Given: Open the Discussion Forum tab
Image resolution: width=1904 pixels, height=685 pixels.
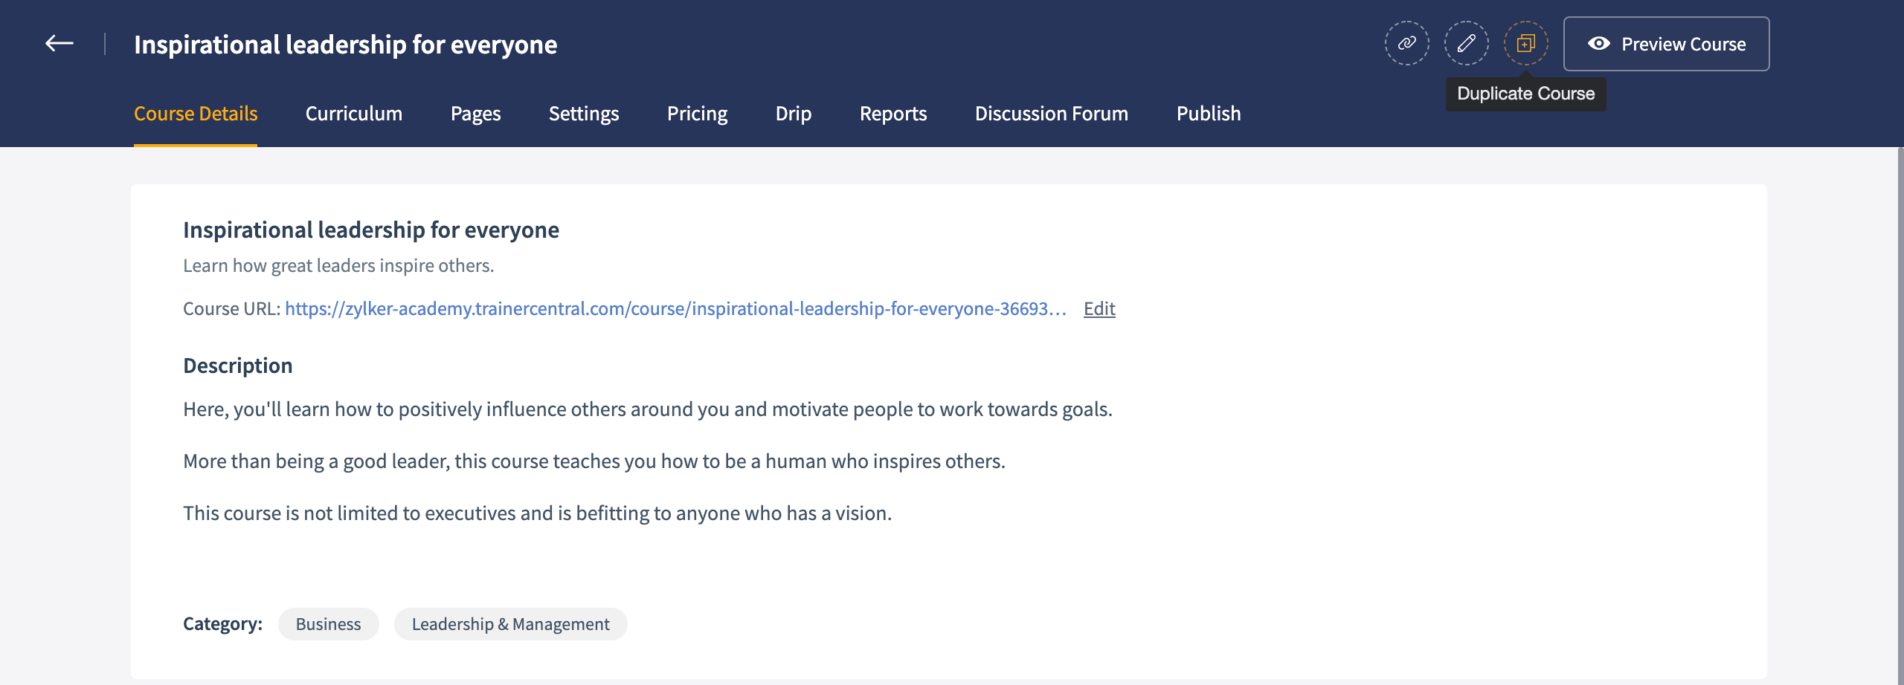Looking at the screenshot, I should [1051, 114].
